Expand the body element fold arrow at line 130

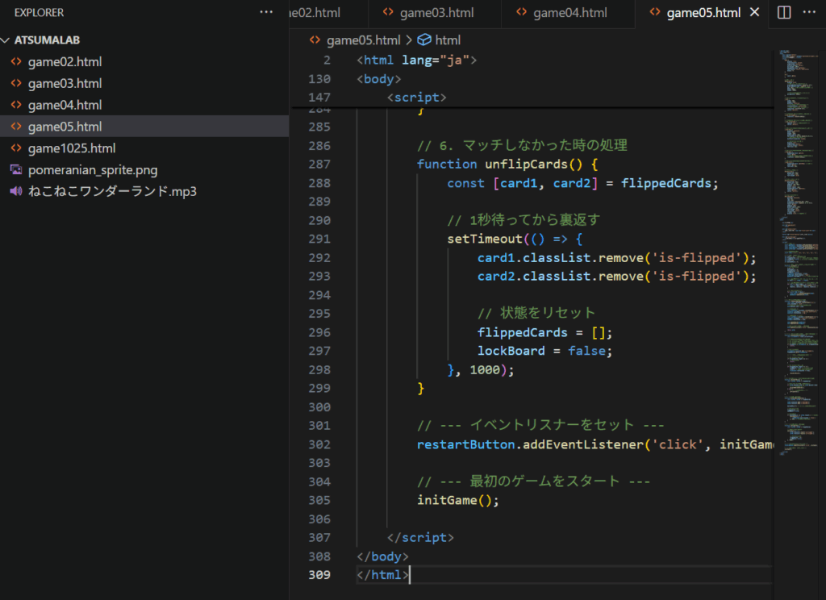(342, 78)
